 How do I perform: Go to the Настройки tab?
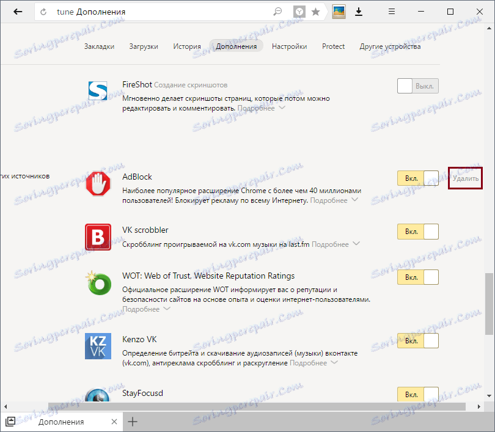pos(290,46)
